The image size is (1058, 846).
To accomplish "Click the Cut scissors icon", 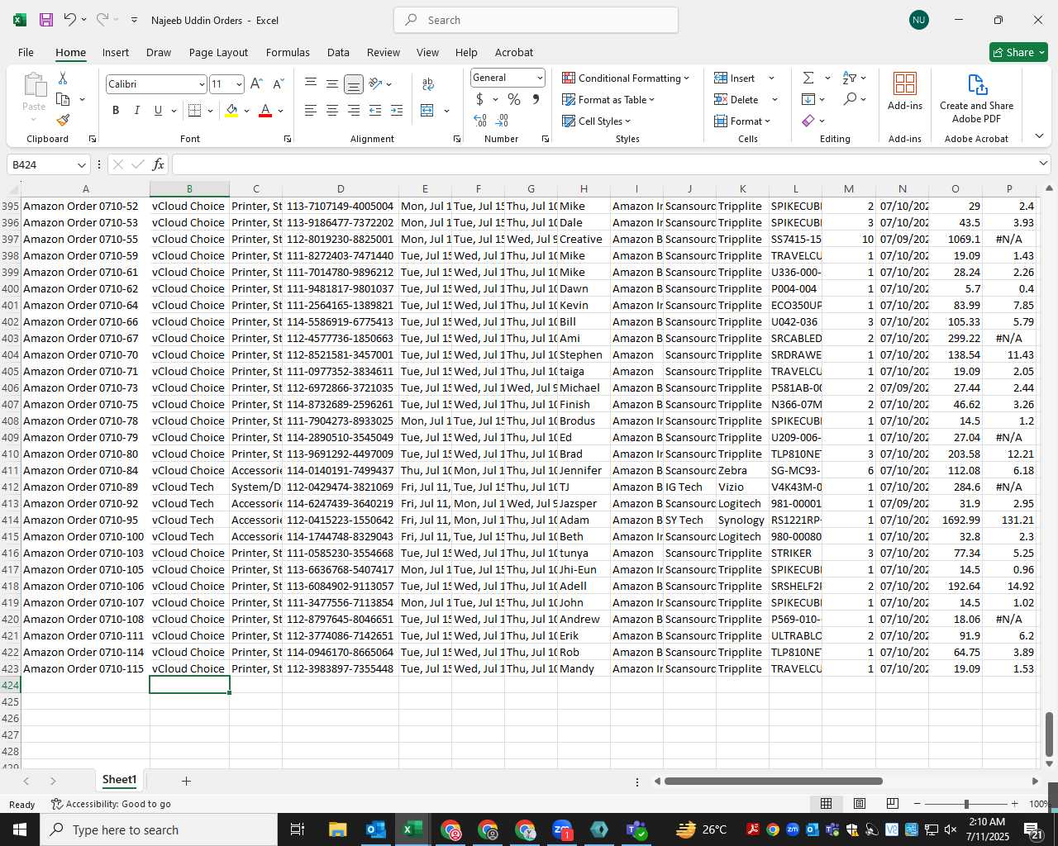I will tap(63, 78).
